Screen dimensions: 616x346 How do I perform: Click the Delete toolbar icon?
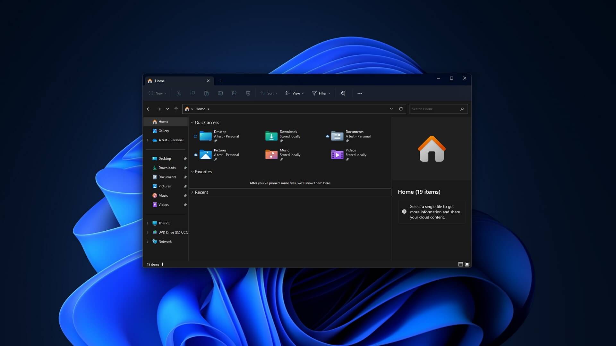(x=247, y=93)
